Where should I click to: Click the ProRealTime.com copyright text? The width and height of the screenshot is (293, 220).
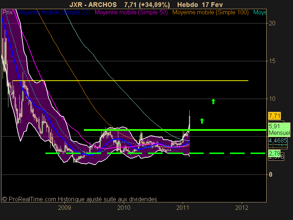coord(79,199)
